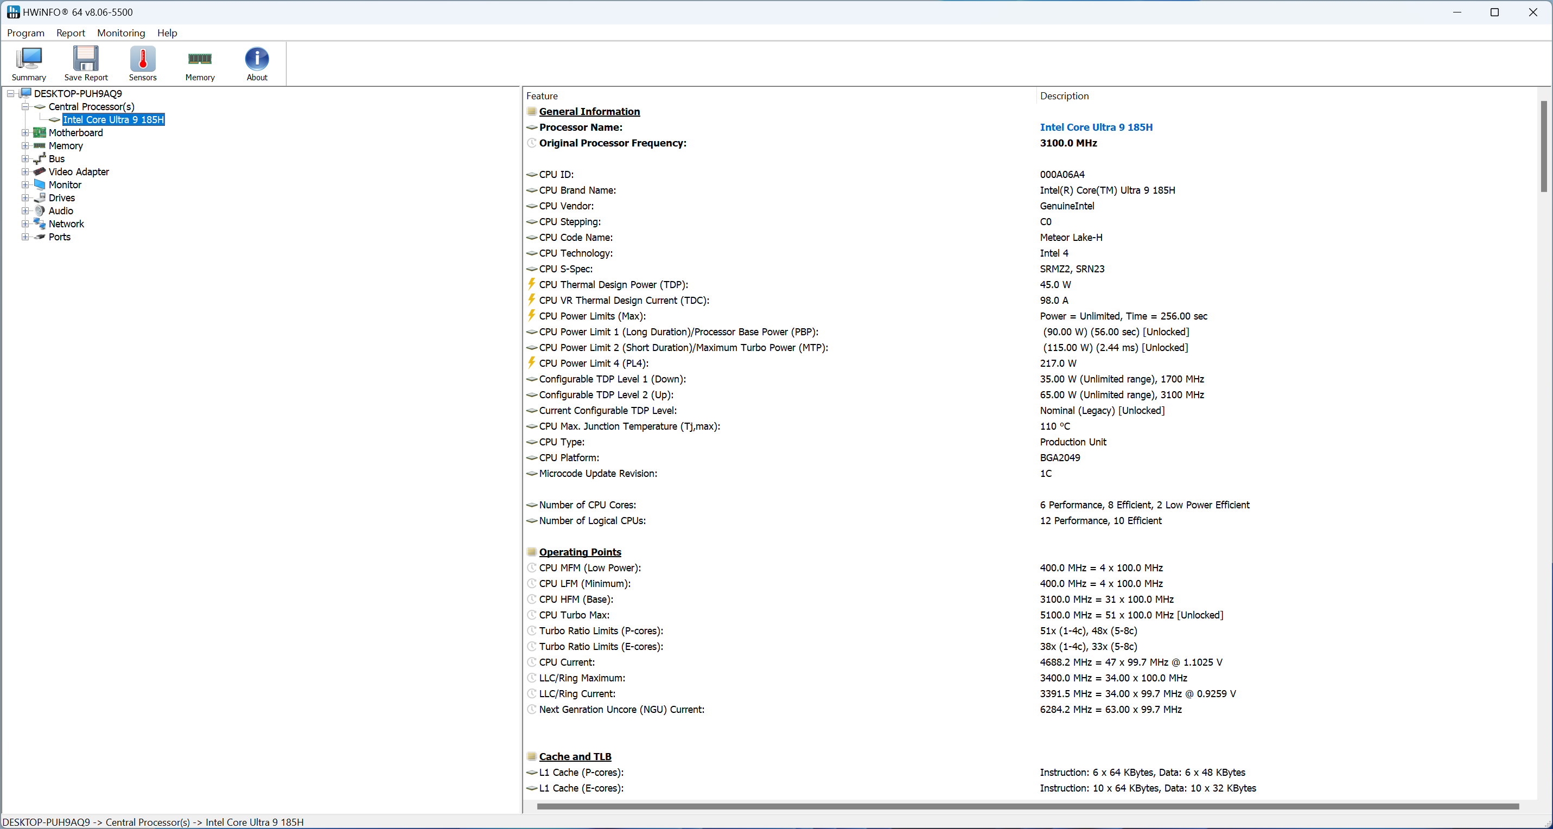Click clock icon beside Original Processor Frequency
Screen dimensions: 1553x829
(x=531, y=143)
